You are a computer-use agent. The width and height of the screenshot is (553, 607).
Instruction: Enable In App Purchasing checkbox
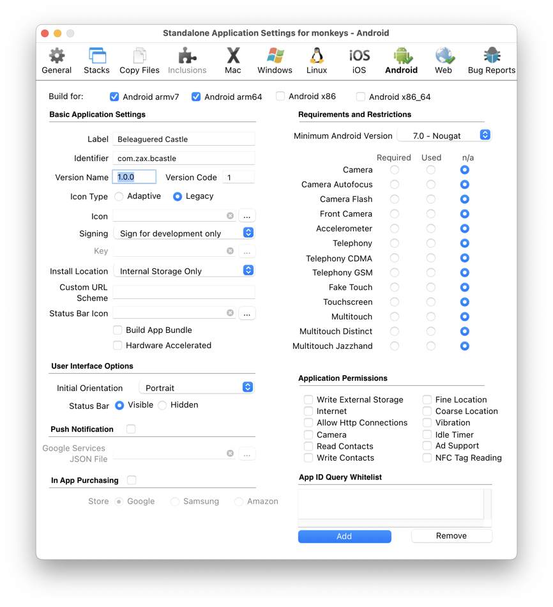[132, 480]
